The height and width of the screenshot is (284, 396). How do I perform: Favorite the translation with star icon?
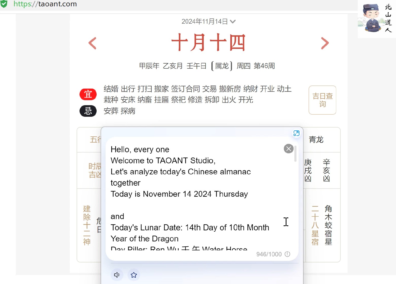(134, 275)
